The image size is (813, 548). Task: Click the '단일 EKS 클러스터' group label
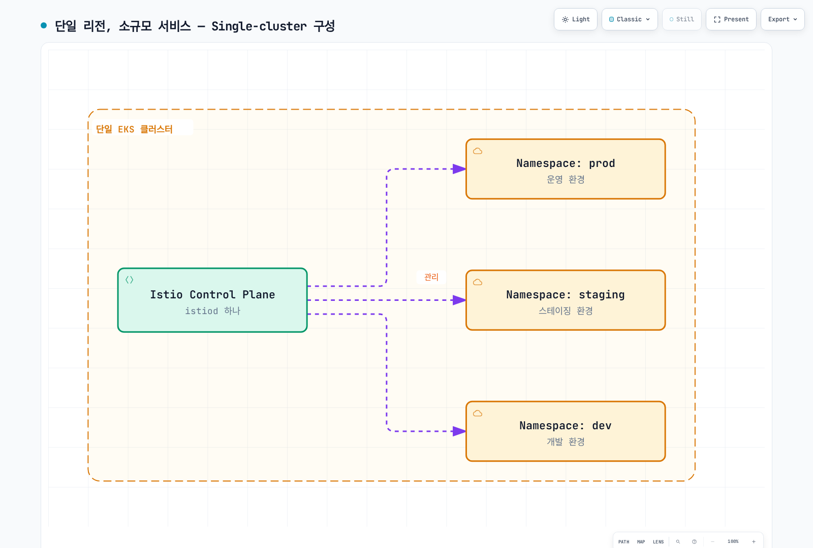pyautogui.click(x=134, y=129)
